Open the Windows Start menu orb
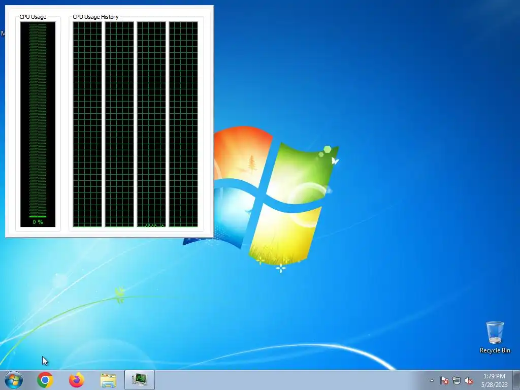 coord(14,380)
